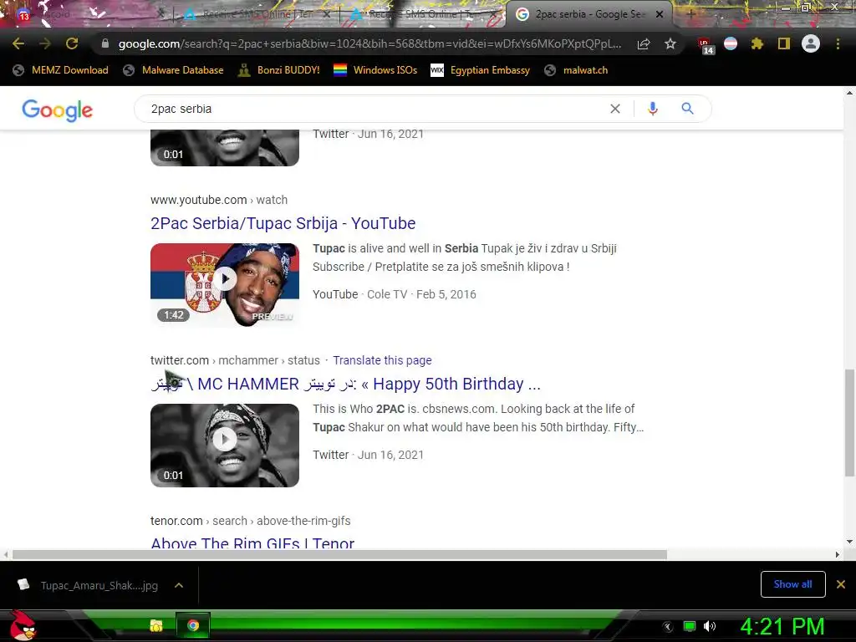Click the partially visible top video thumbnail
The image size is (856, 642).
point(225,148)
